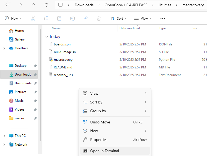Click the Share toolbar icon
This screenshot has width=207, height=156.
(x=86, y=18)
